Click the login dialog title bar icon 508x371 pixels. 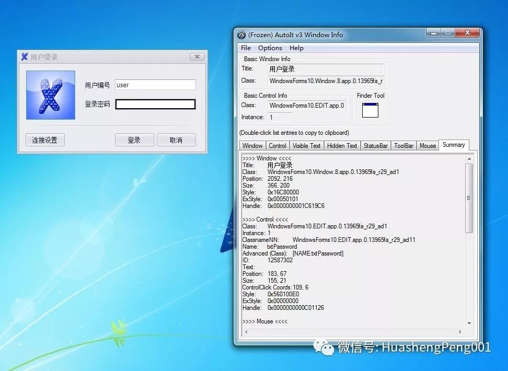[25, 57]
